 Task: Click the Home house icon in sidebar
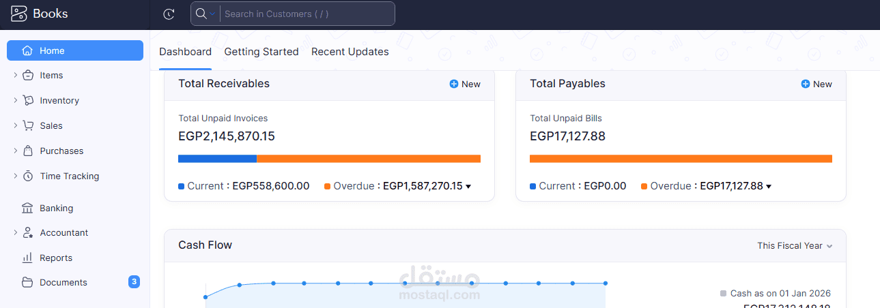[x=27, y=50]
